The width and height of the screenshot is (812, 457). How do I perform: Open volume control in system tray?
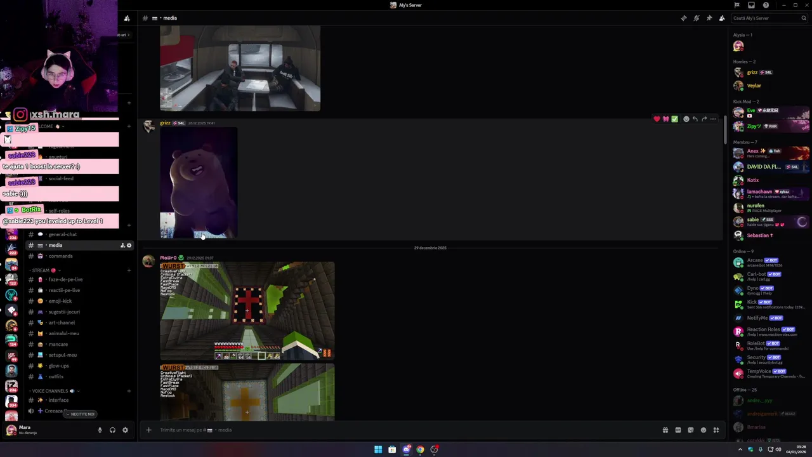click(778, 449)
